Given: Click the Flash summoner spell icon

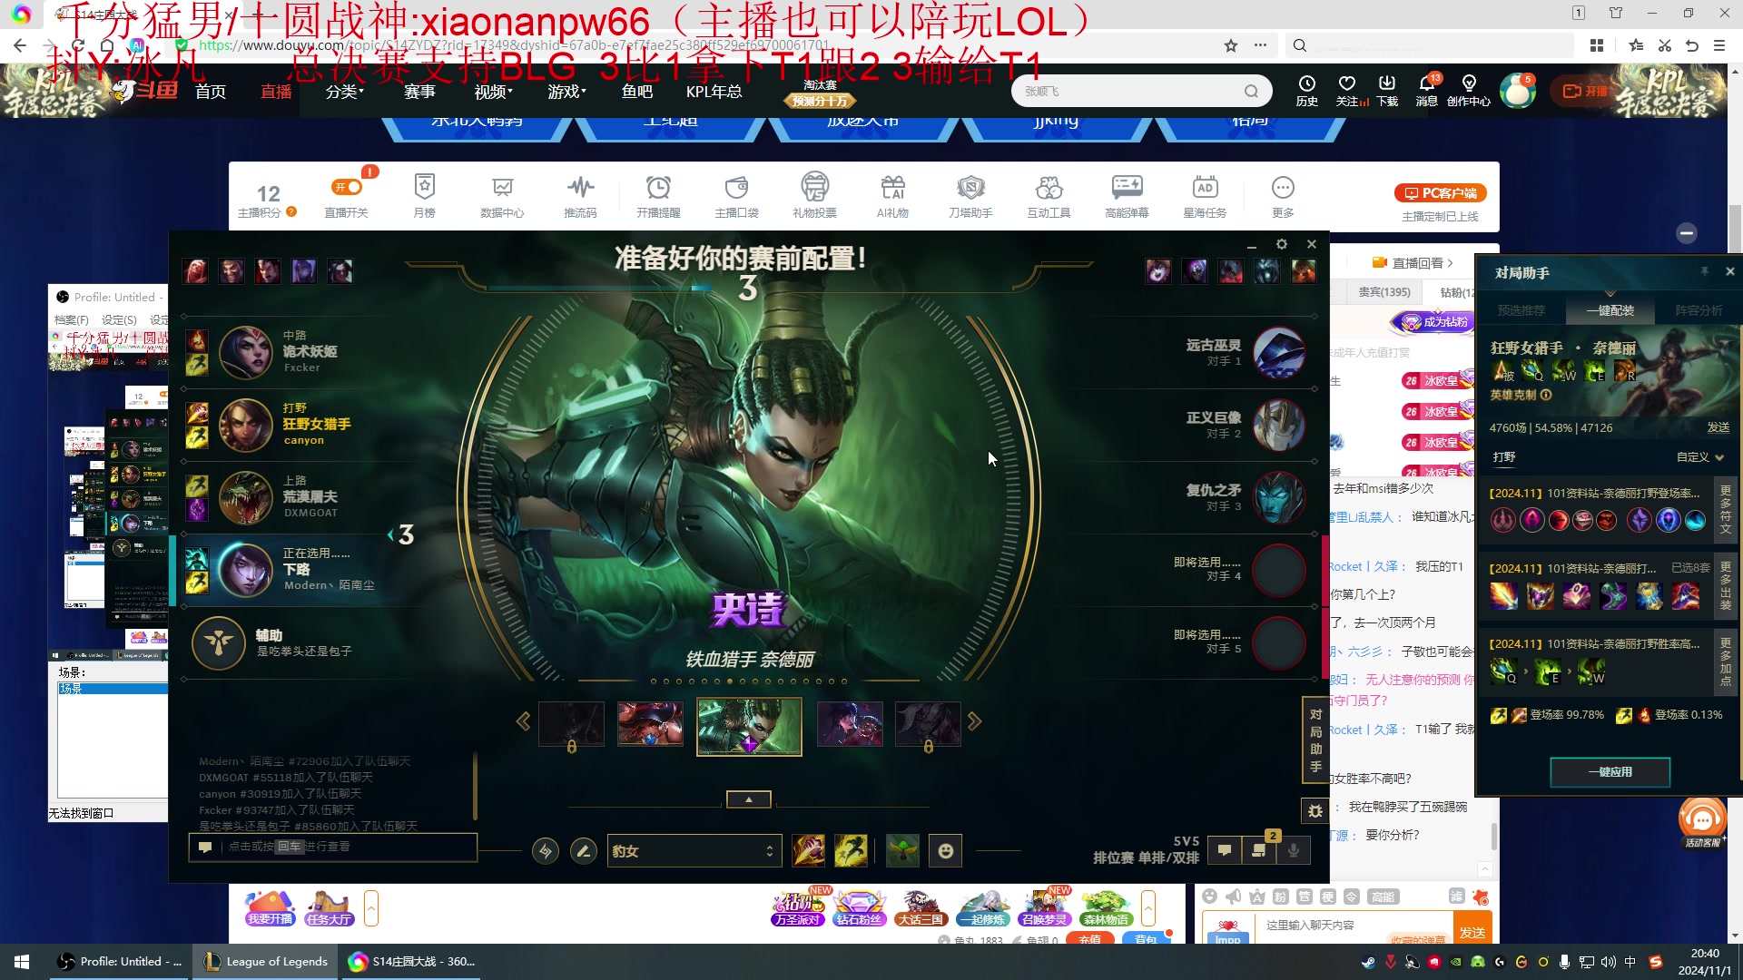Looking at the screenshot, I should (851, 850).
